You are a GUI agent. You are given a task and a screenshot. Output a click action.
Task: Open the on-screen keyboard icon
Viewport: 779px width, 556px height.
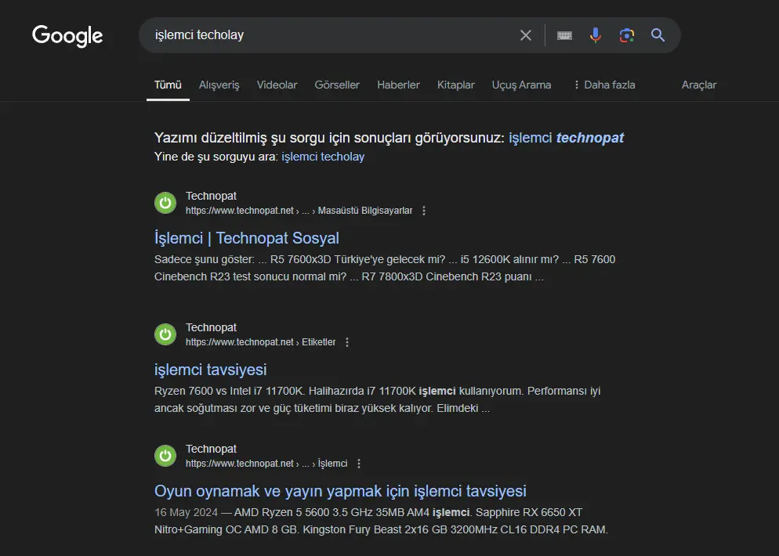564,35
